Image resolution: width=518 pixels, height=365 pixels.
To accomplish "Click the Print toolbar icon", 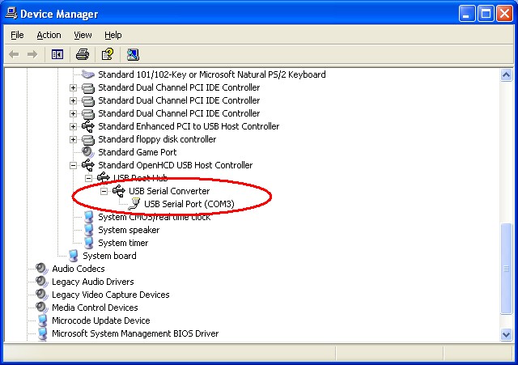I will pos(83,54).
